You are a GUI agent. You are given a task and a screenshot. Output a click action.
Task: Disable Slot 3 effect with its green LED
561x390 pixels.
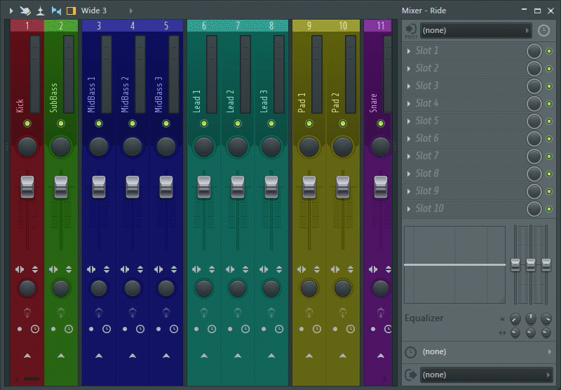pos(548,86)
